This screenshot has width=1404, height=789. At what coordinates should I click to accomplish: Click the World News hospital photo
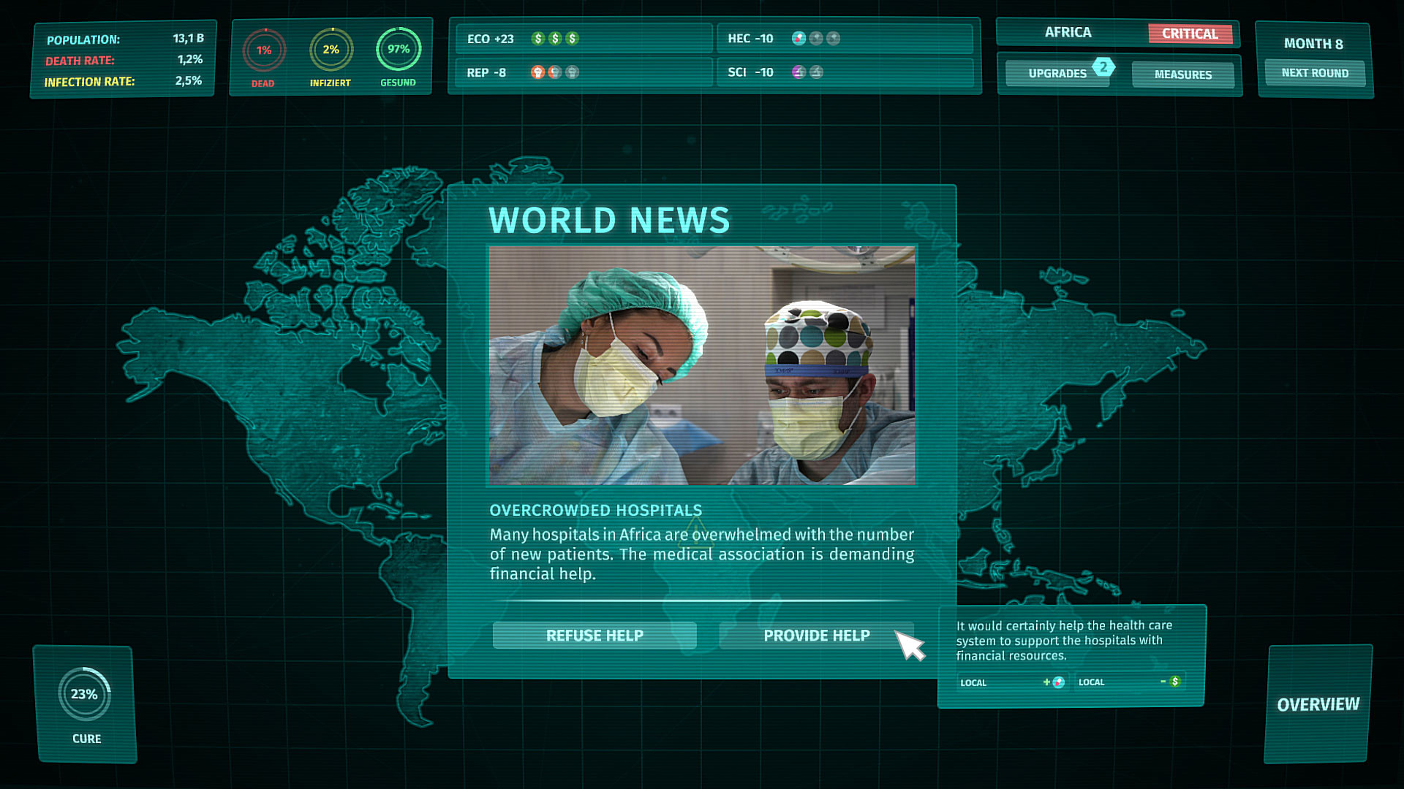coord(702,365)
